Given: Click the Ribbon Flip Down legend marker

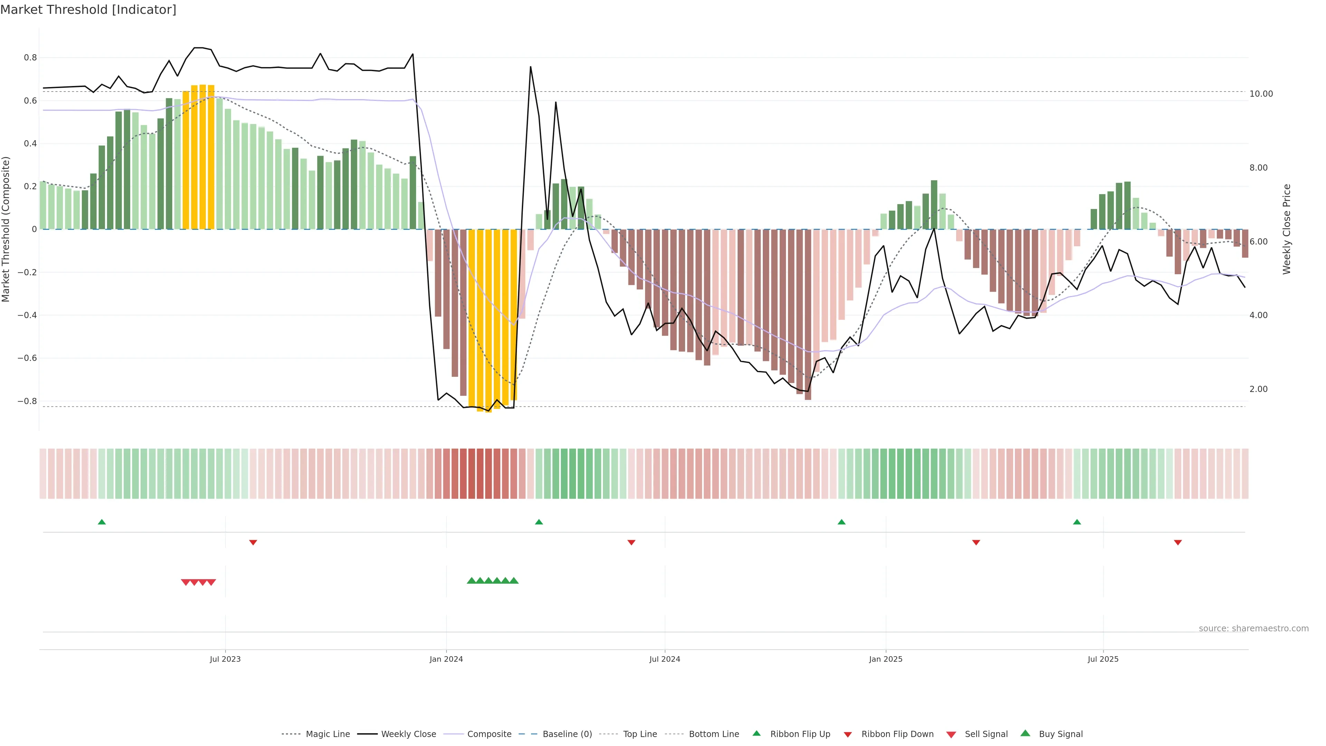Looking at the screenshot, I should [848, 734].
